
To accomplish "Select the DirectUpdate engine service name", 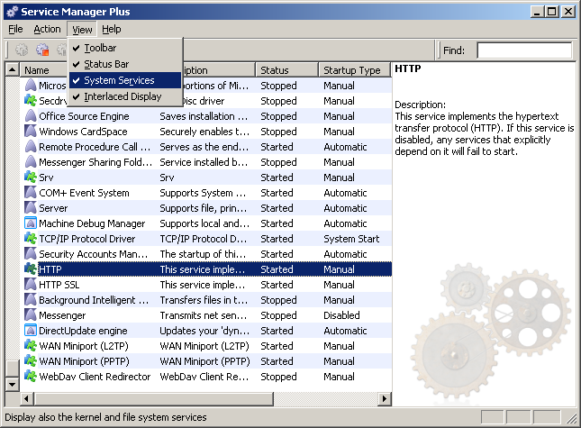I will pyautogui.click(x=83, y=331).
